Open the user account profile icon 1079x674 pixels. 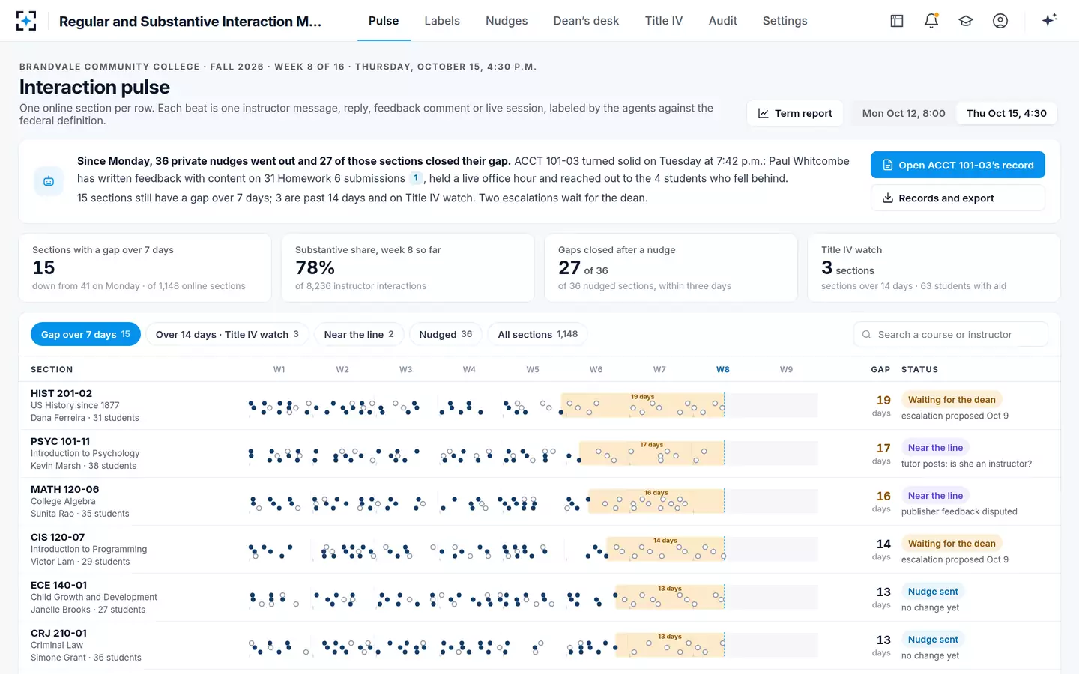1000,21
